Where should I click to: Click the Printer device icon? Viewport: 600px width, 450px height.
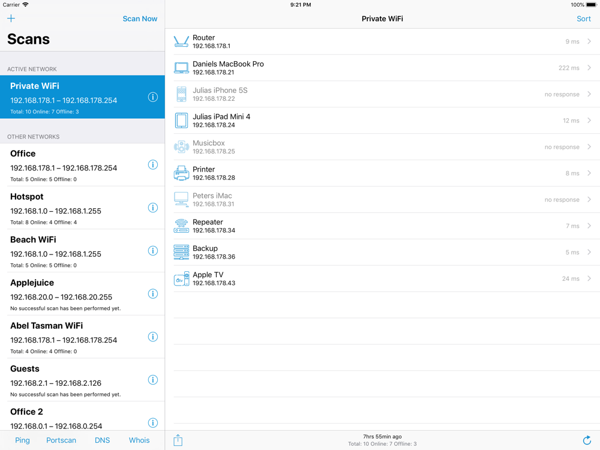pyautogui.click(x=181, y=173)
